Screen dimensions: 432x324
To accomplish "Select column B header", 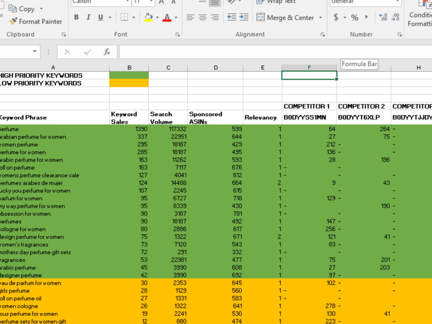I will click(129, 67).
